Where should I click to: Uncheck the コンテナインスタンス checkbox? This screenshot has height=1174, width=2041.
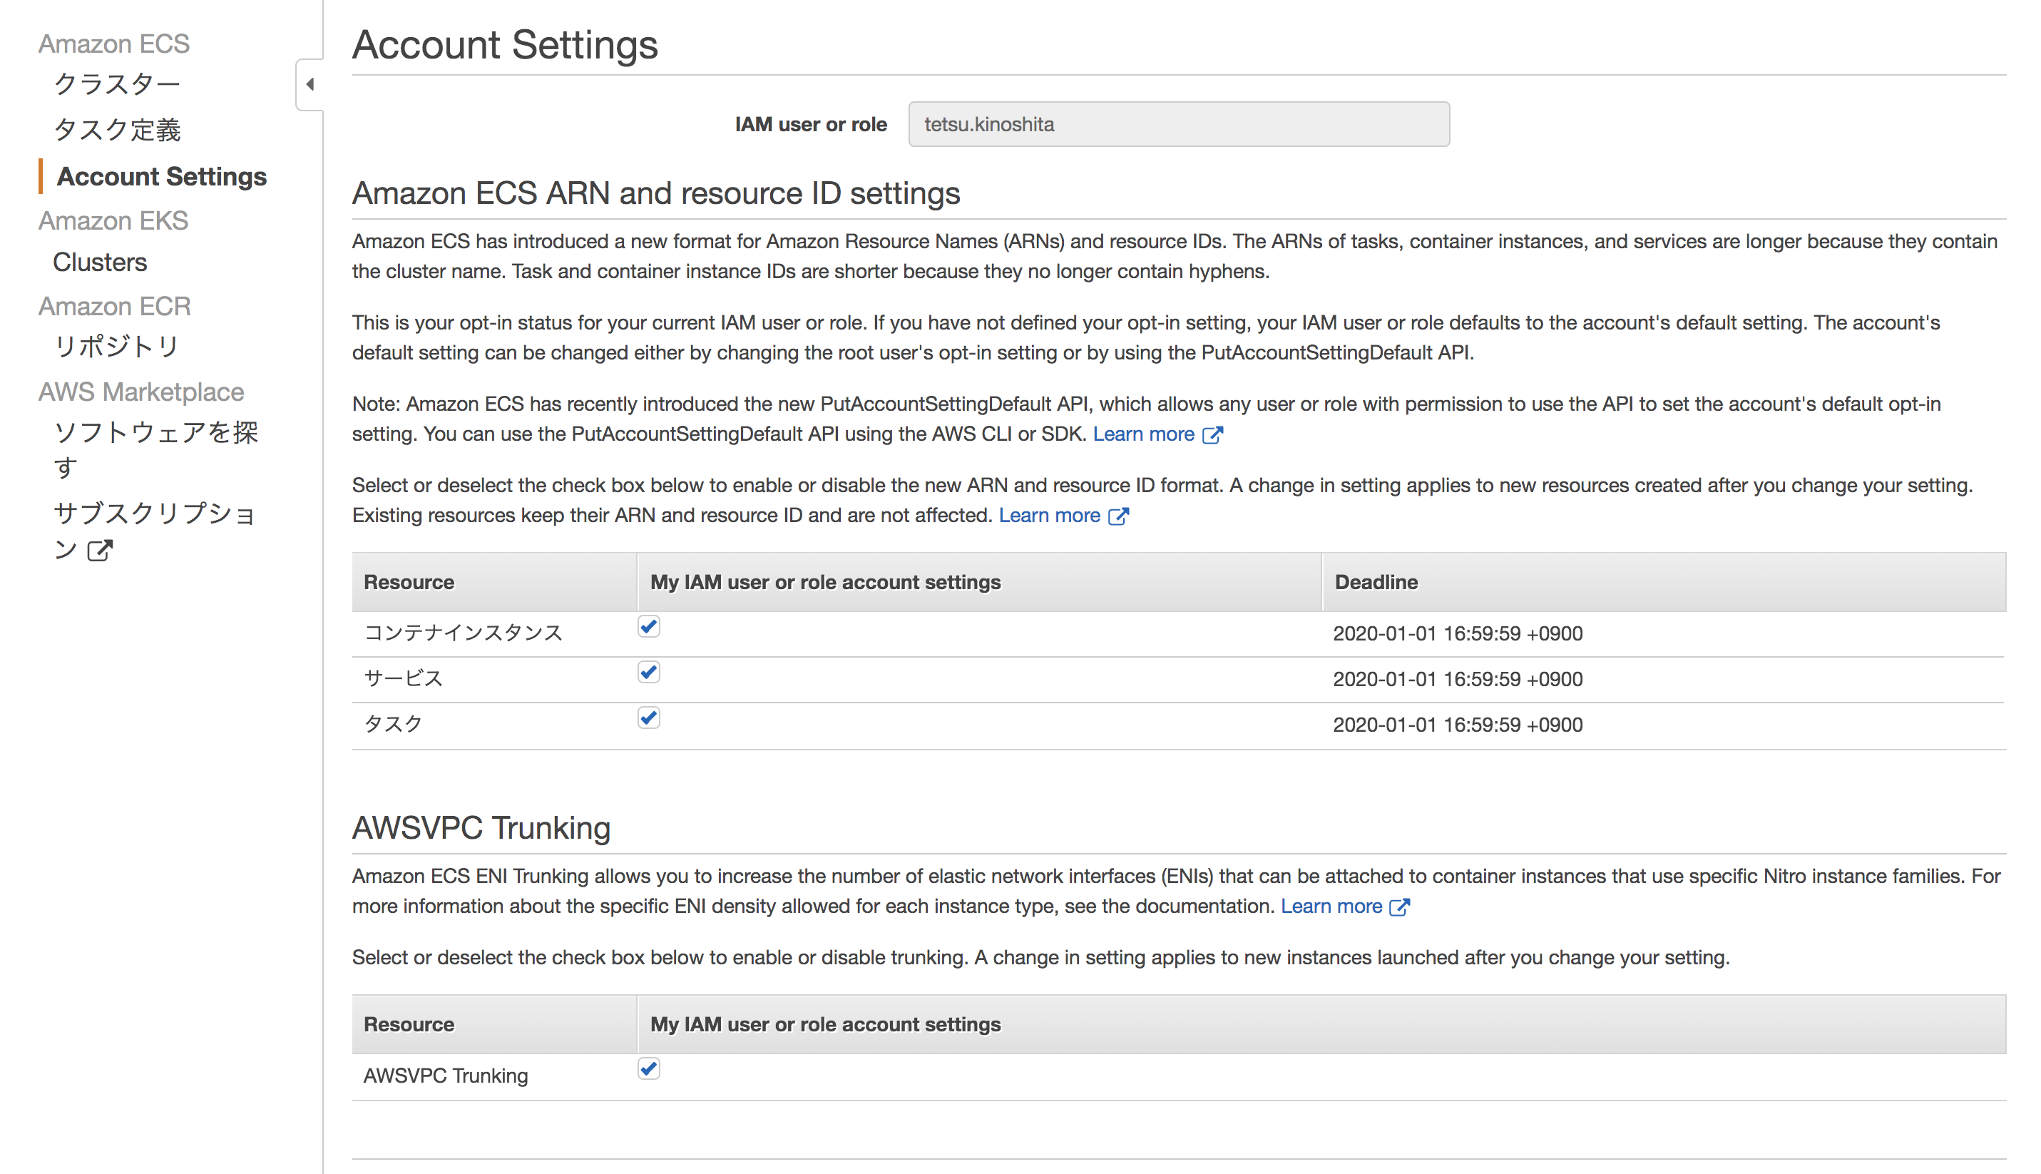tap(649, 626)
